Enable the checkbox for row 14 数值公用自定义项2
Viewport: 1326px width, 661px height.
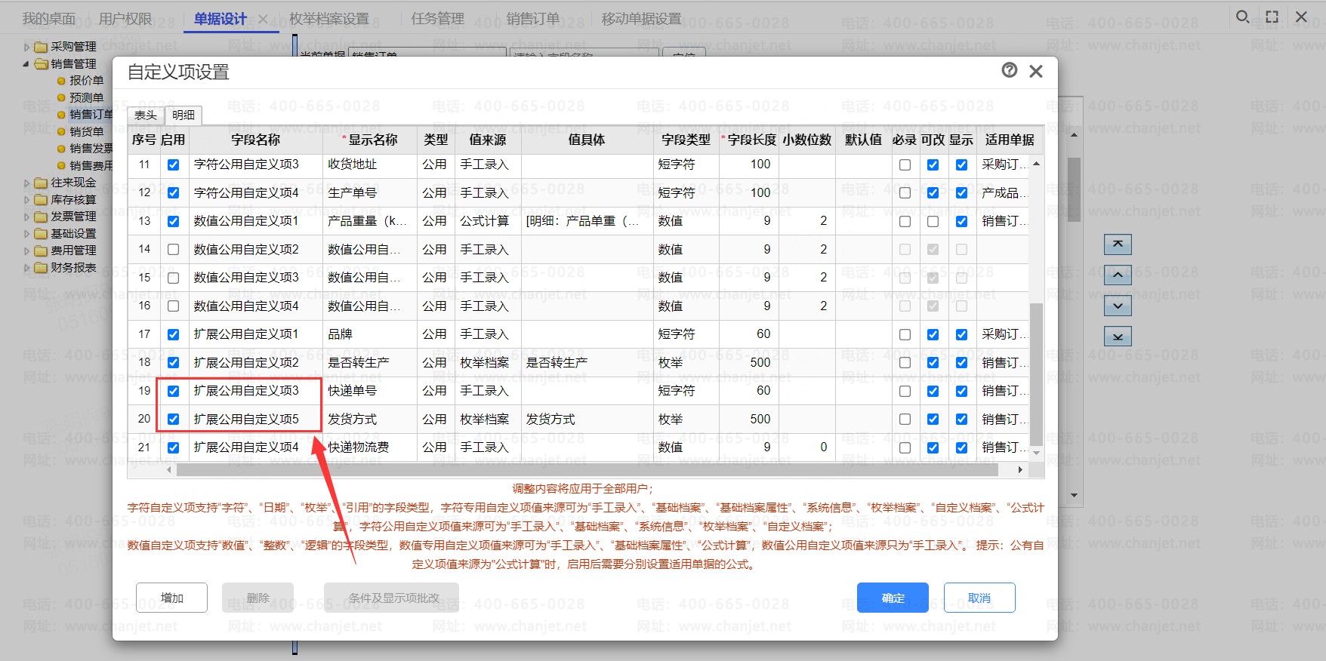point(174,250)
